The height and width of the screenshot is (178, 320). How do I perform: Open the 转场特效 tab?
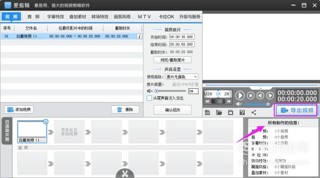[100, 17]
